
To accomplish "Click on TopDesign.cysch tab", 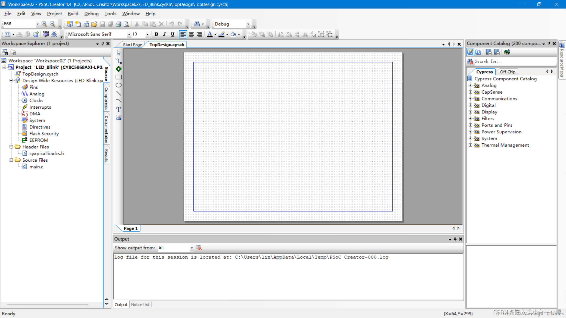I will 166,44.
